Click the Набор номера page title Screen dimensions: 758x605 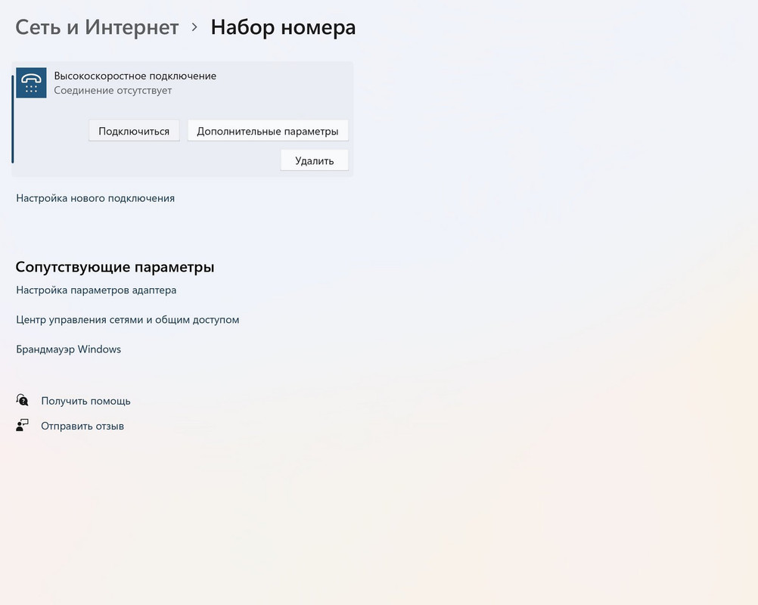click(283, 27)
